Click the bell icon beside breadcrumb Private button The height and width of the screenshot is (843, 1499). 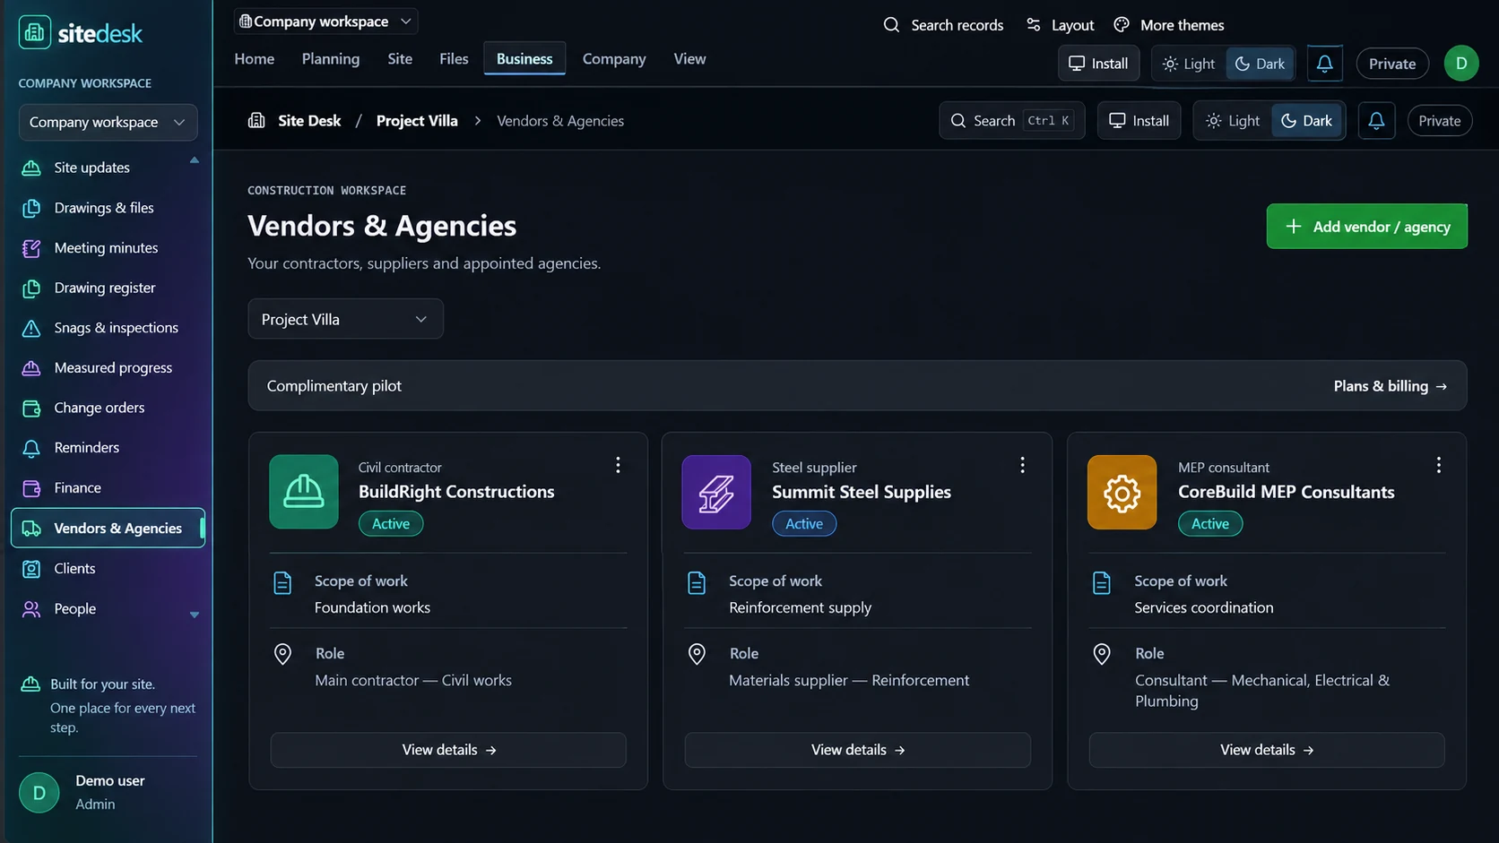point(1376,121)
